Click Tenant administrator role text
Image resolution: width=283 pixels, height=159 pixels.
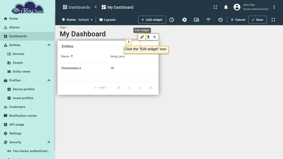coord(255,9)
